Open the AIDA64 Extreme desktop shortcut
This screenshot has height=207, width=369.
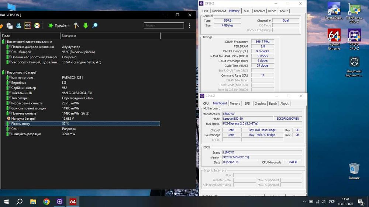[334, 39]
